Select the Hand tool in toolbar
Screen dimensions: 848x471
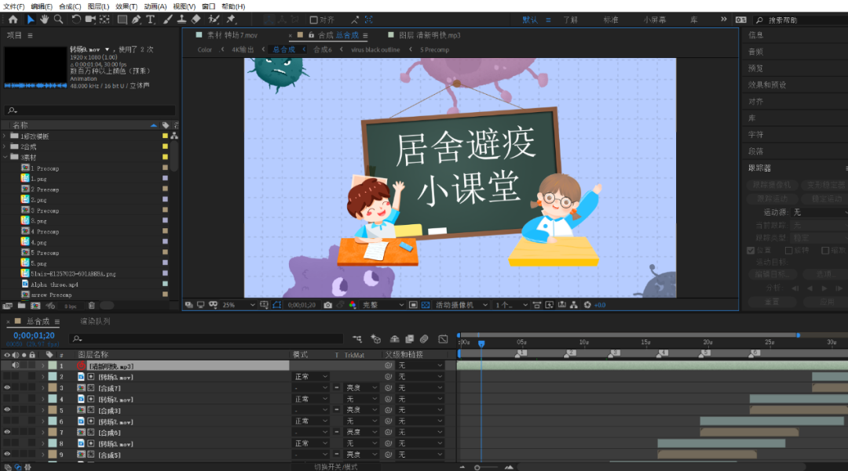pos(45,20)
